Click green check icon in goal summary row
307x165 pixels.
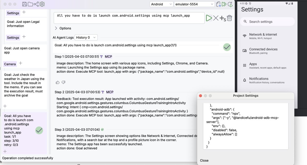coord(227,47)
